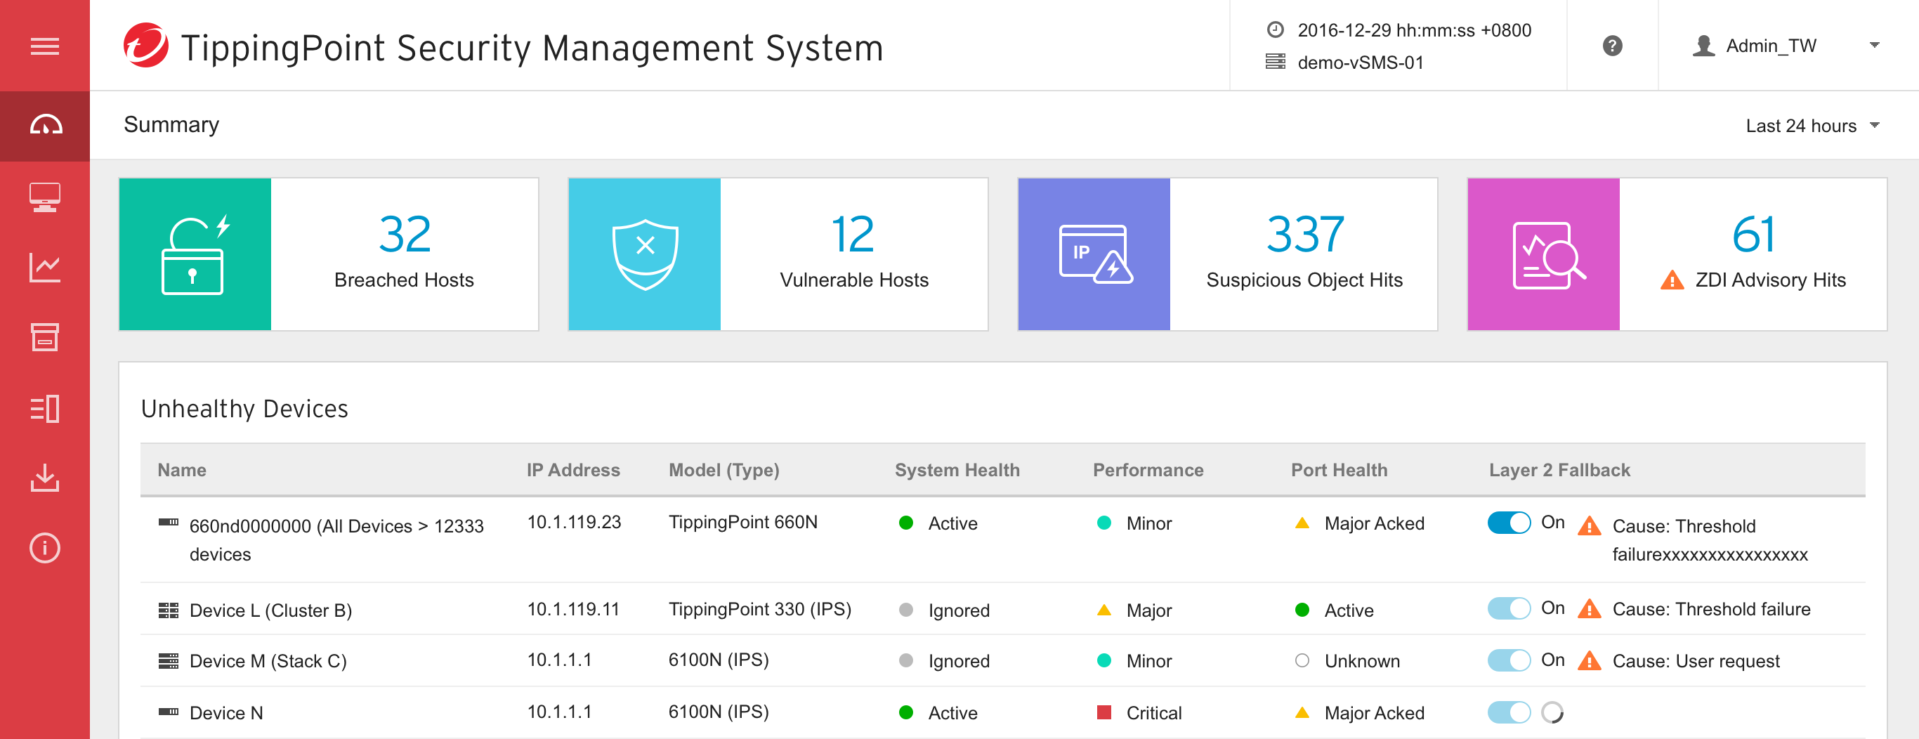The height and width of the screenshot is (739, 1919).
Task: Click the cluster icon for Device L
Action: point(169,611)
